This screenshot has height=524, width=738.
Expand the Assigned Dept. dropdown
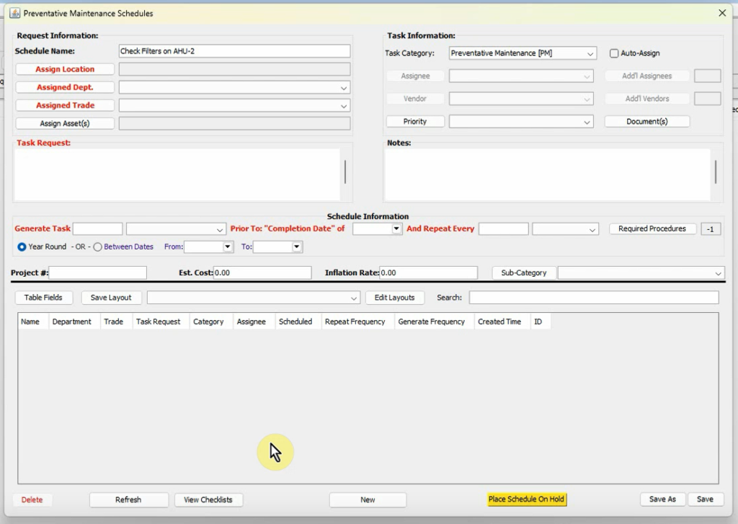(343, 87)
